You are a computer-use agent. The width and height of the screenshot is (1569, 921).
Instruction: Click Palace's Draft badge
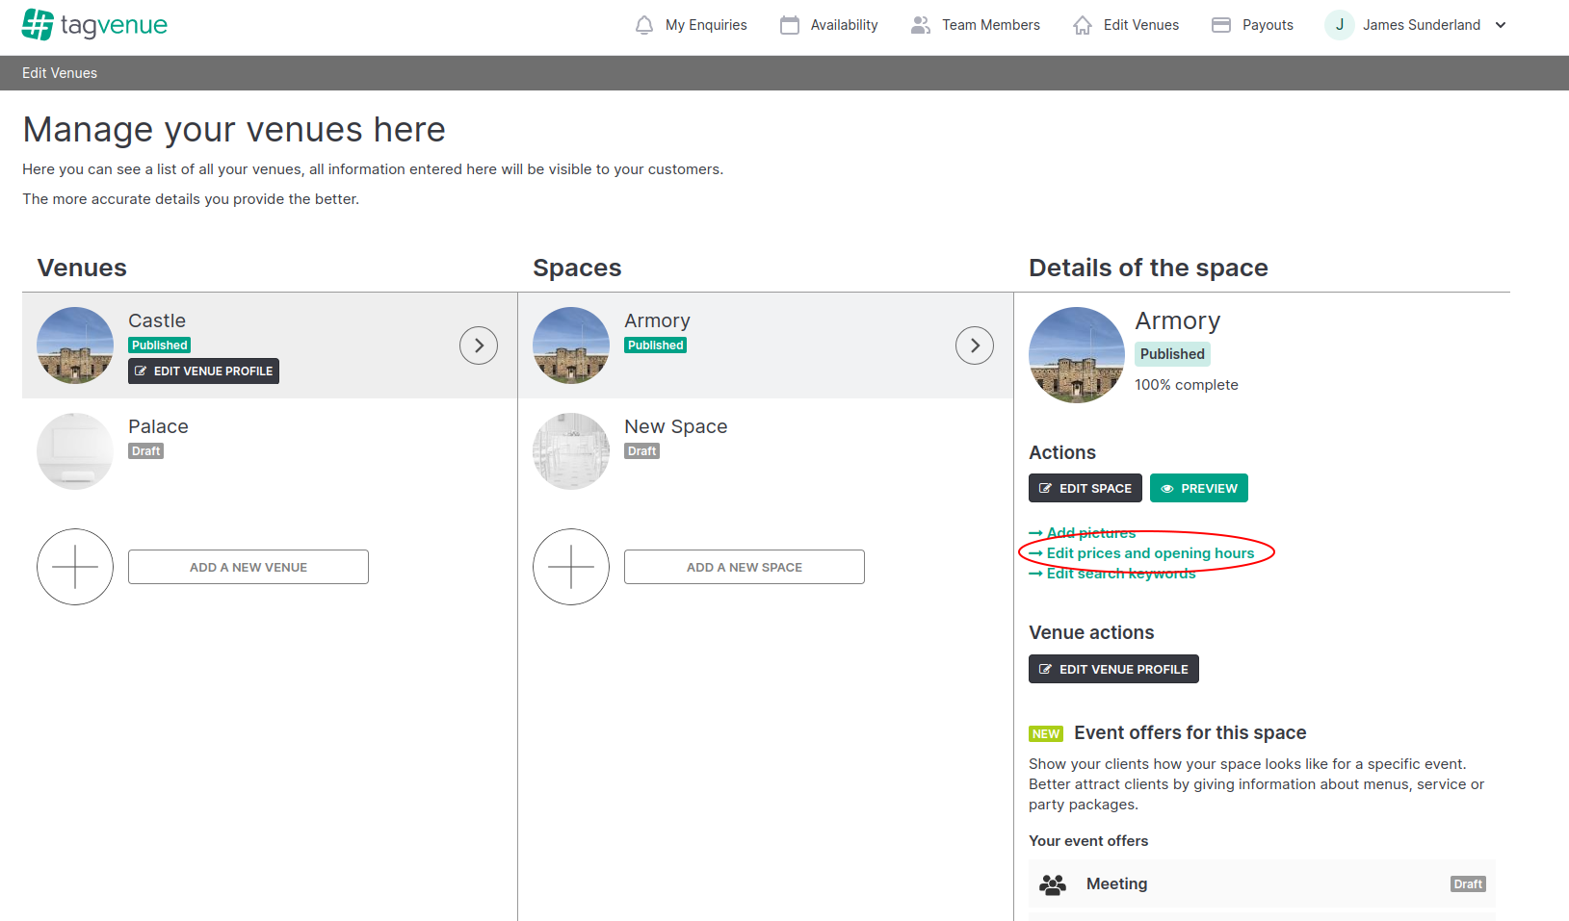146,451
